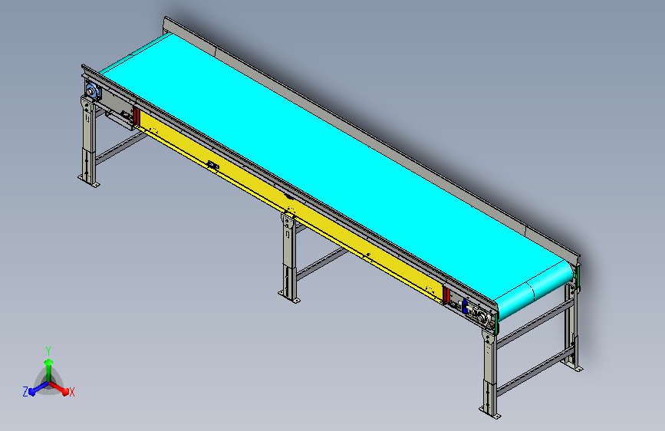
Task: Click the red X axis of the triad
Action: point(61,388)
